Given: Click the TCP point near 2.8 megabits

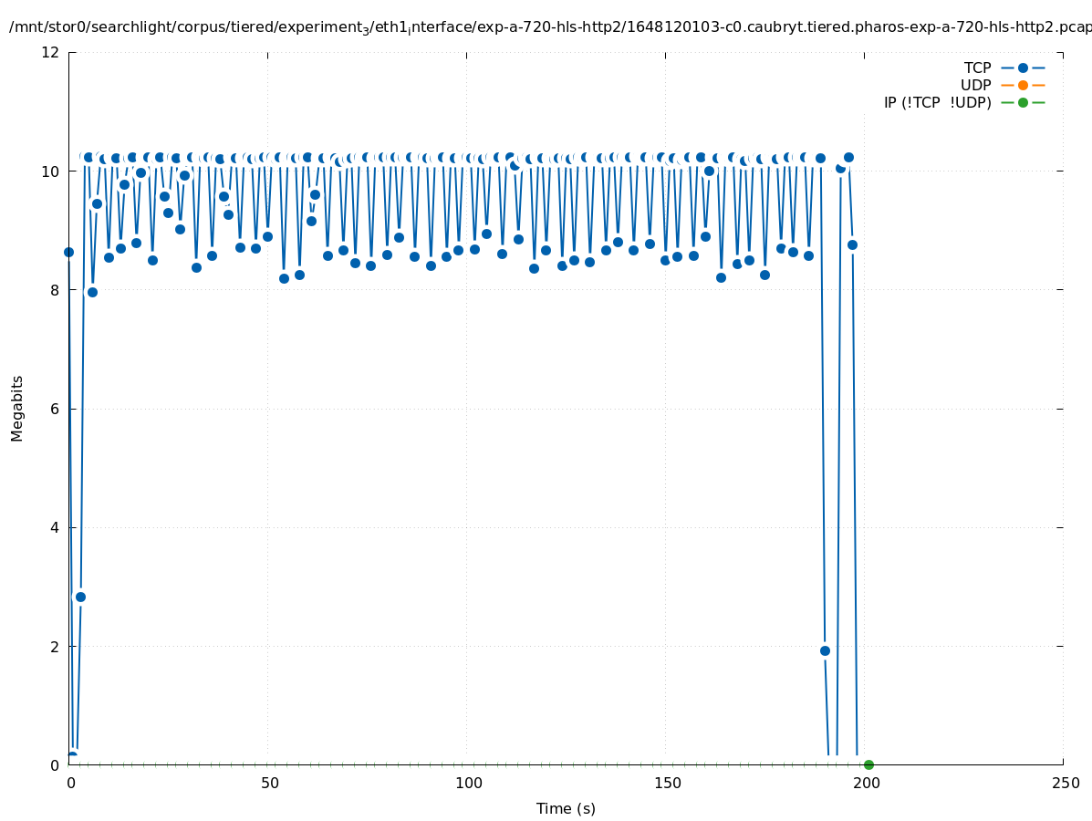Looking at the screenshot, I should (x=80, y=597).
